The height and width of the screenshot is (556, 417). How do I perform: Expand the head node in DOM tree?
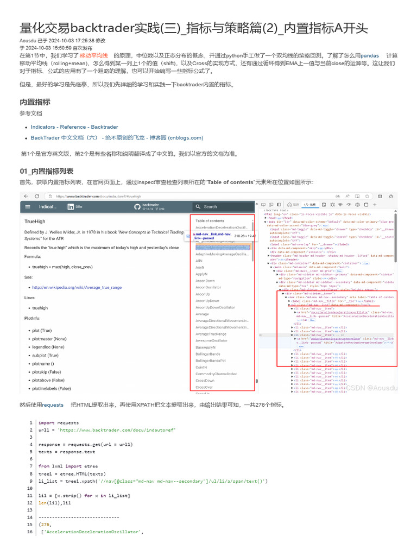pyautogui.click(x=266, y=218)
